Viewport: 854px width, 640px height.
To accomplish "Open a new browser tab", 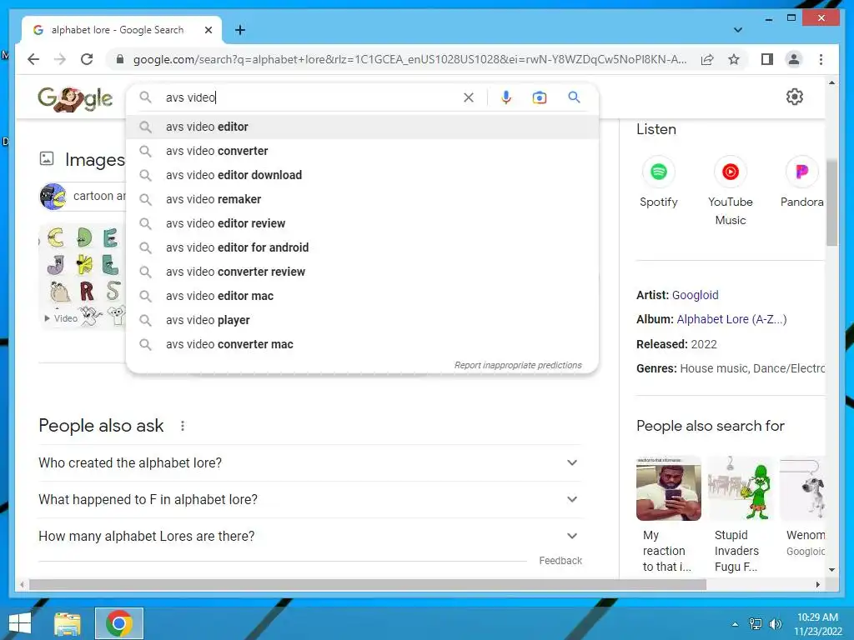I will point(240,30).
